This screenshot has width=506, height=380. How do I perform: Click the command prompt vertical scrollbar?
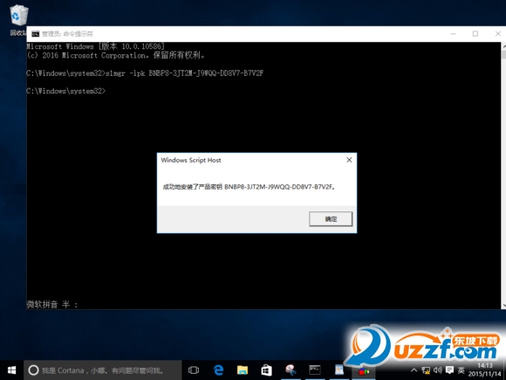click(503, 176)
